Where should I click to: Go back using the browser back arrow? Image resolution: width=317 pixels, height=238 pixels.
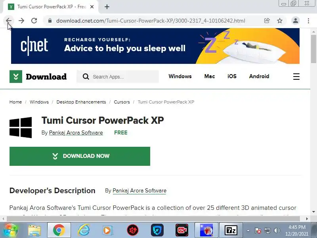click(x=9, y=21)
